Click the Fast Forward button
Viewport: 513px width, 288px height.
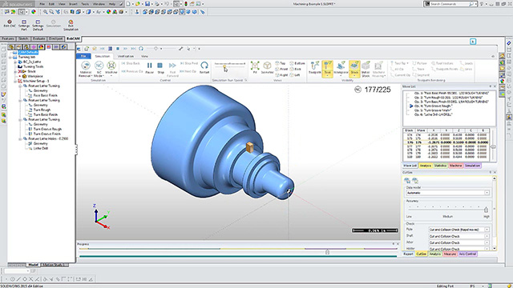point(172,70)
